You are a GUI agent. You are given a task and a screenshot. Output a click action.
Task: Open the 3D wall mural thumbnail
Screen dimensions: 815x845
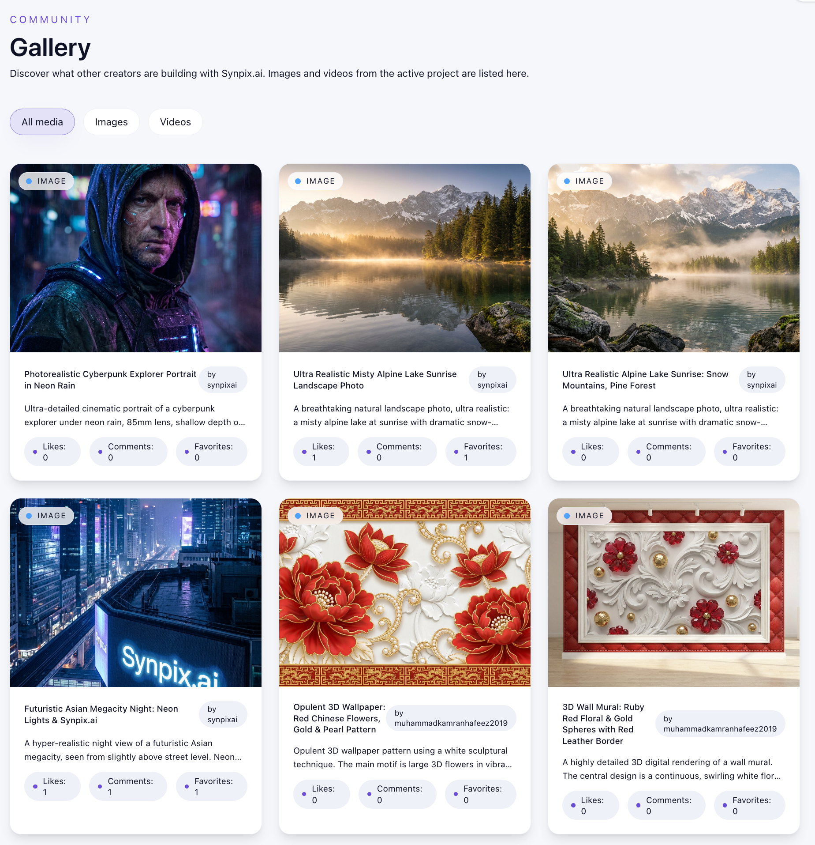click(674, 592)
